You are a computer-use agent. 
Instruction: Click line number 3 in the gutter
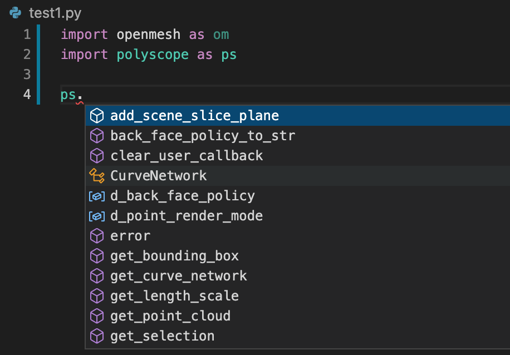click(27, 75)
